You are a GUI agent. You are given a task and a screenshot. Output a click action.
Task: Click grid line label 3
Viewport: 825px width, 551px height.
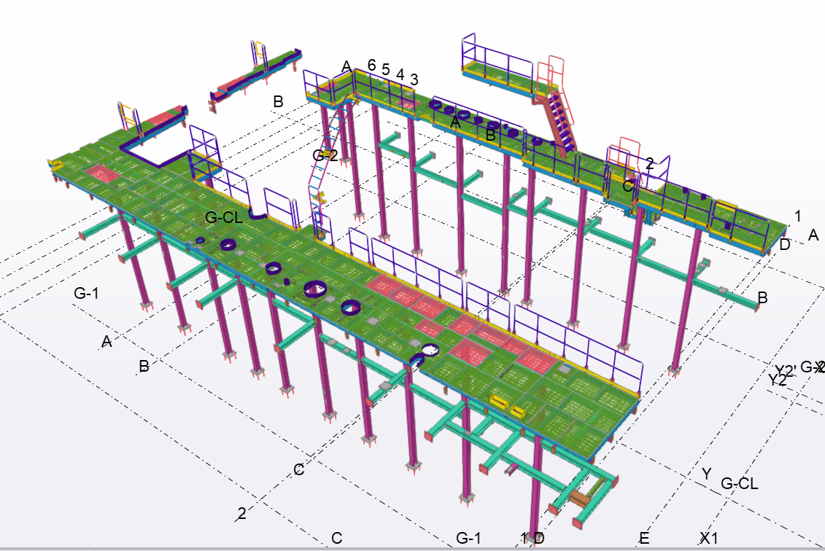coord(414,80)
